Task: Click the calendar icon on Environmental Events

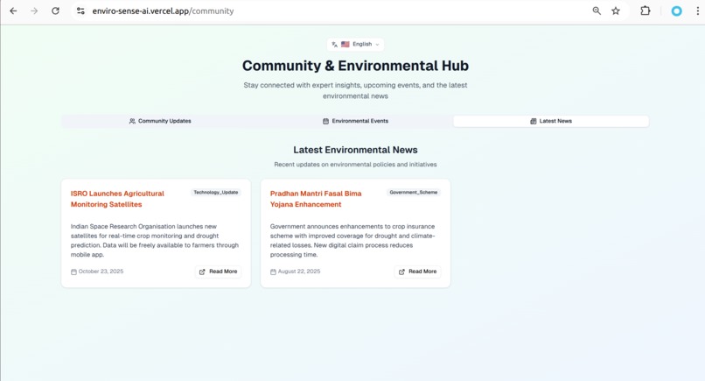Action: click(x=326, y=121)
